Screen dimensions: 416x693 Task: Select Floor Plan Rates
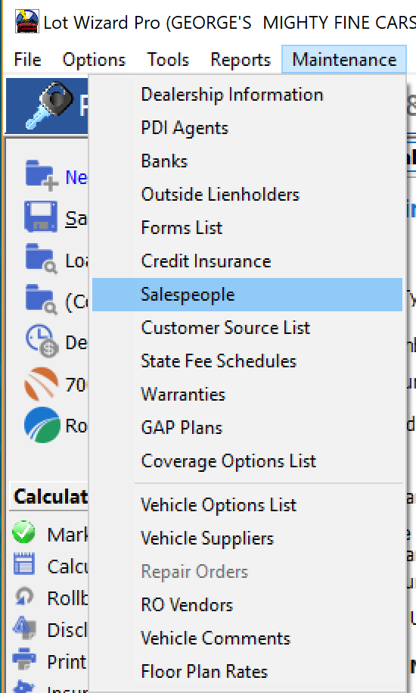click(247, 672)
